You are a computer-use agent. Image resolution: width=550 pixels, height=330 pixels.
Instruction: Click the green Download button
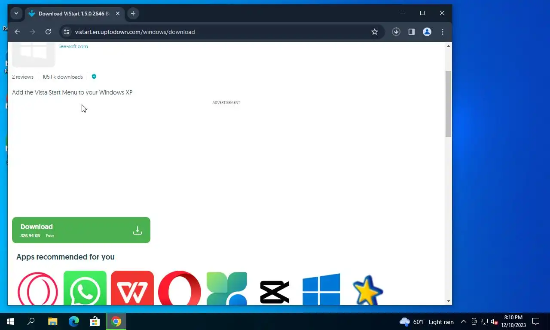tap(81, 230)
